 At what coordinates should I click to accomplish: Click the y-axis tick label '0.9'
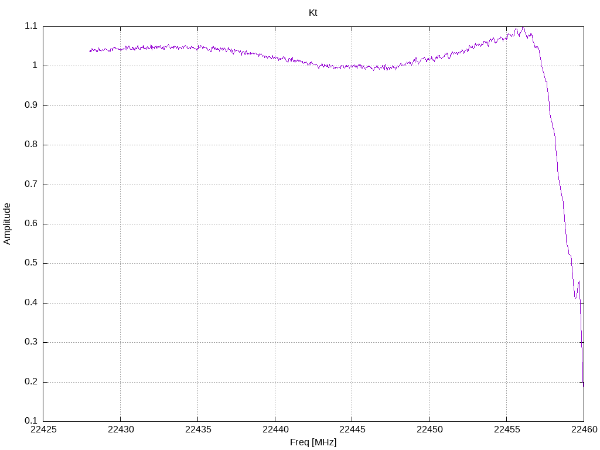tap(31, 105)
